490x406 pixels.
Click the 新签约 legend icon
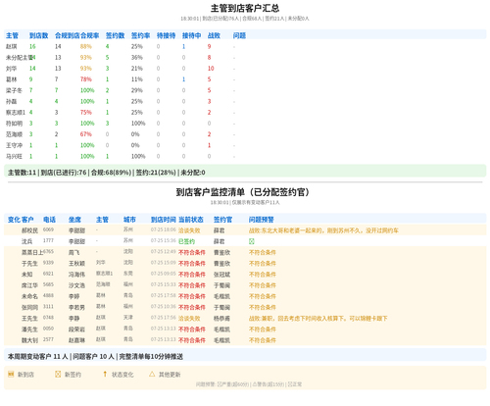tap(58, 375)
